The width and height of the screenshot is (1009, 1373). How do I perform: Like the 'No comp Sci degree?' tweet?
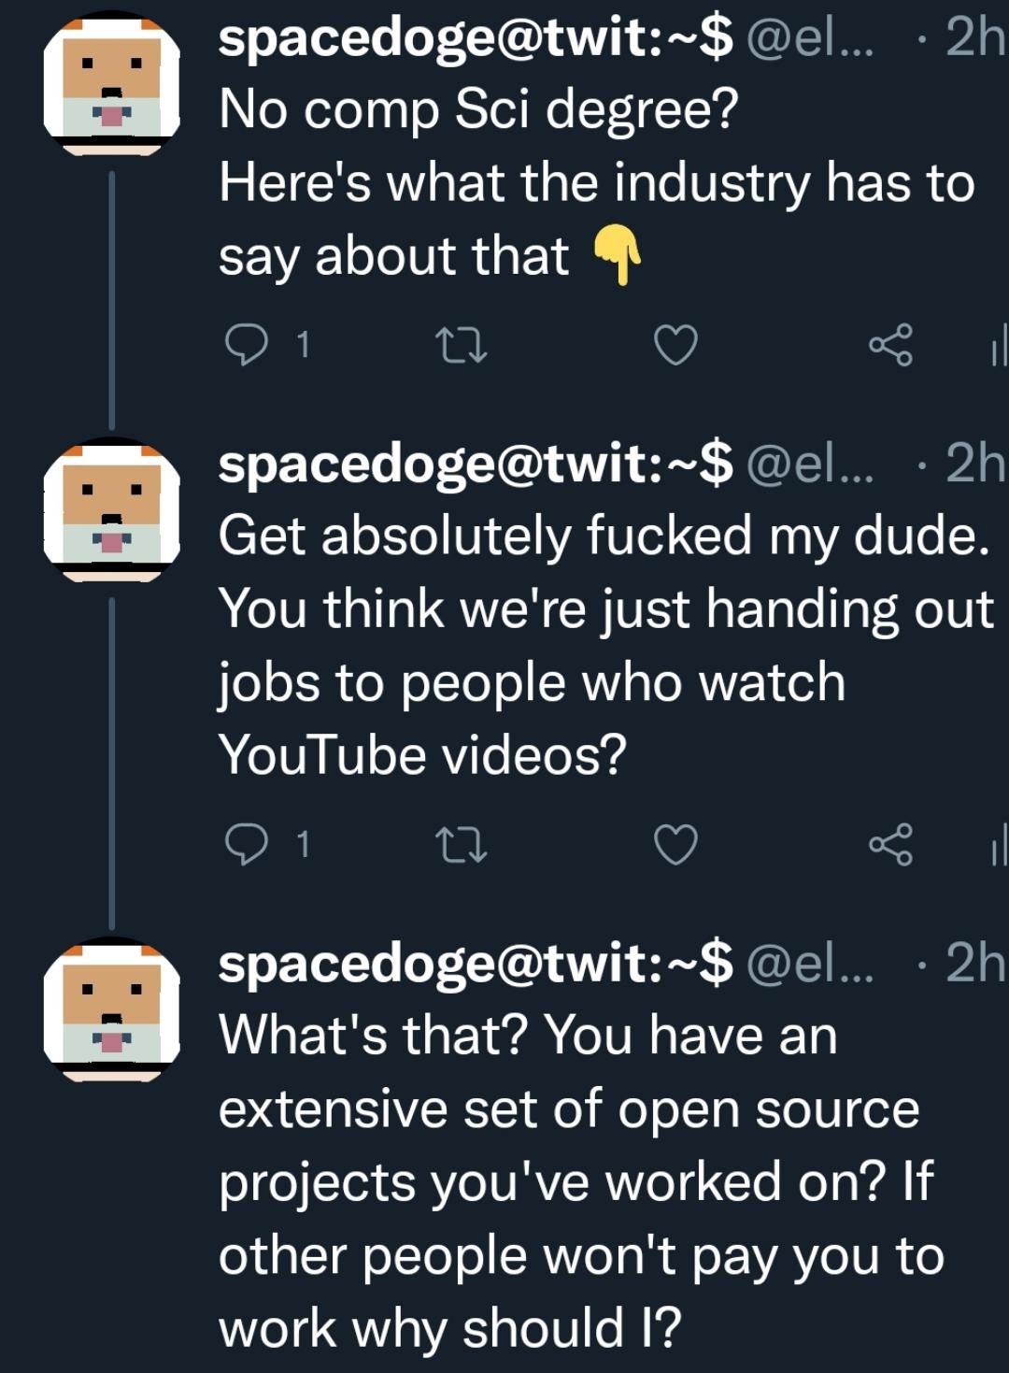pos(675,346)
